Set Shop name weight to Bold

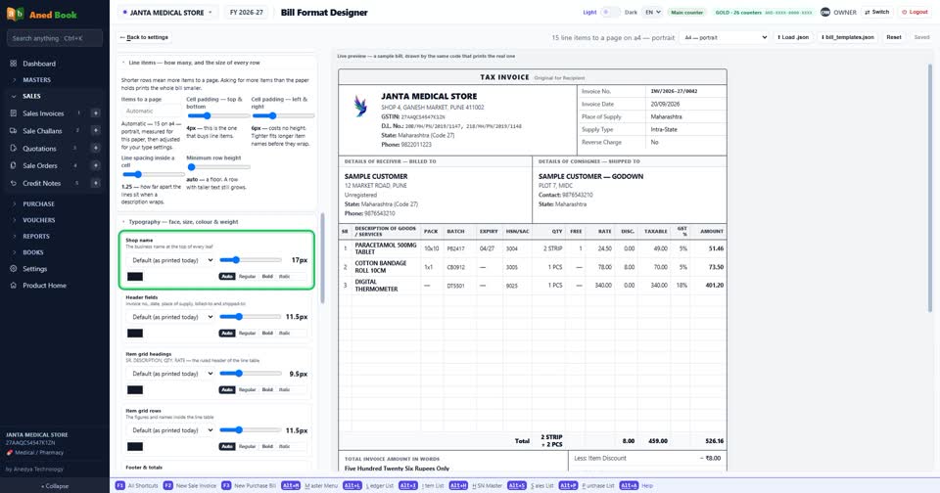pos(267,276)
